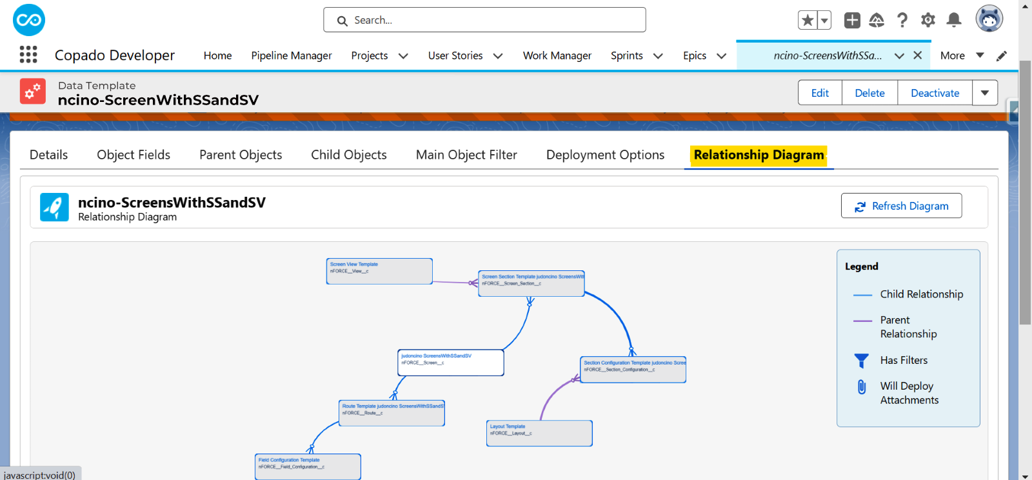Image resolution: width=1032 pixels, height=480 pixels.
Task: Open the Epics nav item
Action: (695, 55)
